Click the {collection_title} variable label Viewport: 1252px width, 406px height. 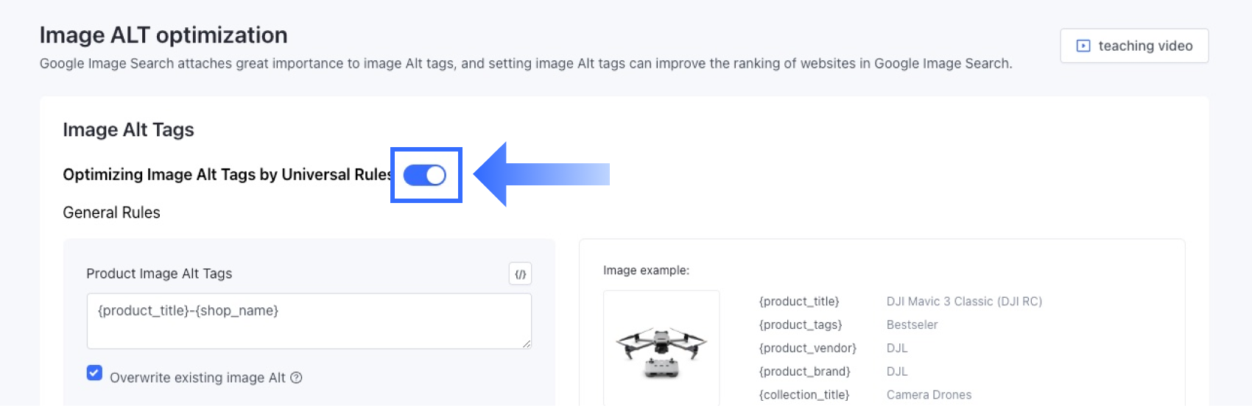pyautogui.click(x=804, y=395)
